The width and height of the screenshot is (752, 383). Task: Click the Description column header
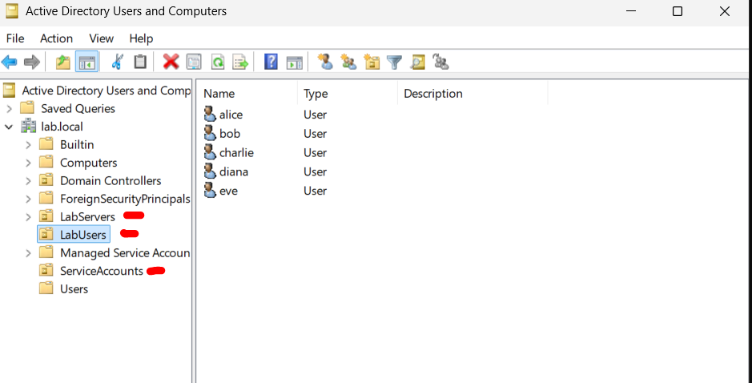(473, 93)
